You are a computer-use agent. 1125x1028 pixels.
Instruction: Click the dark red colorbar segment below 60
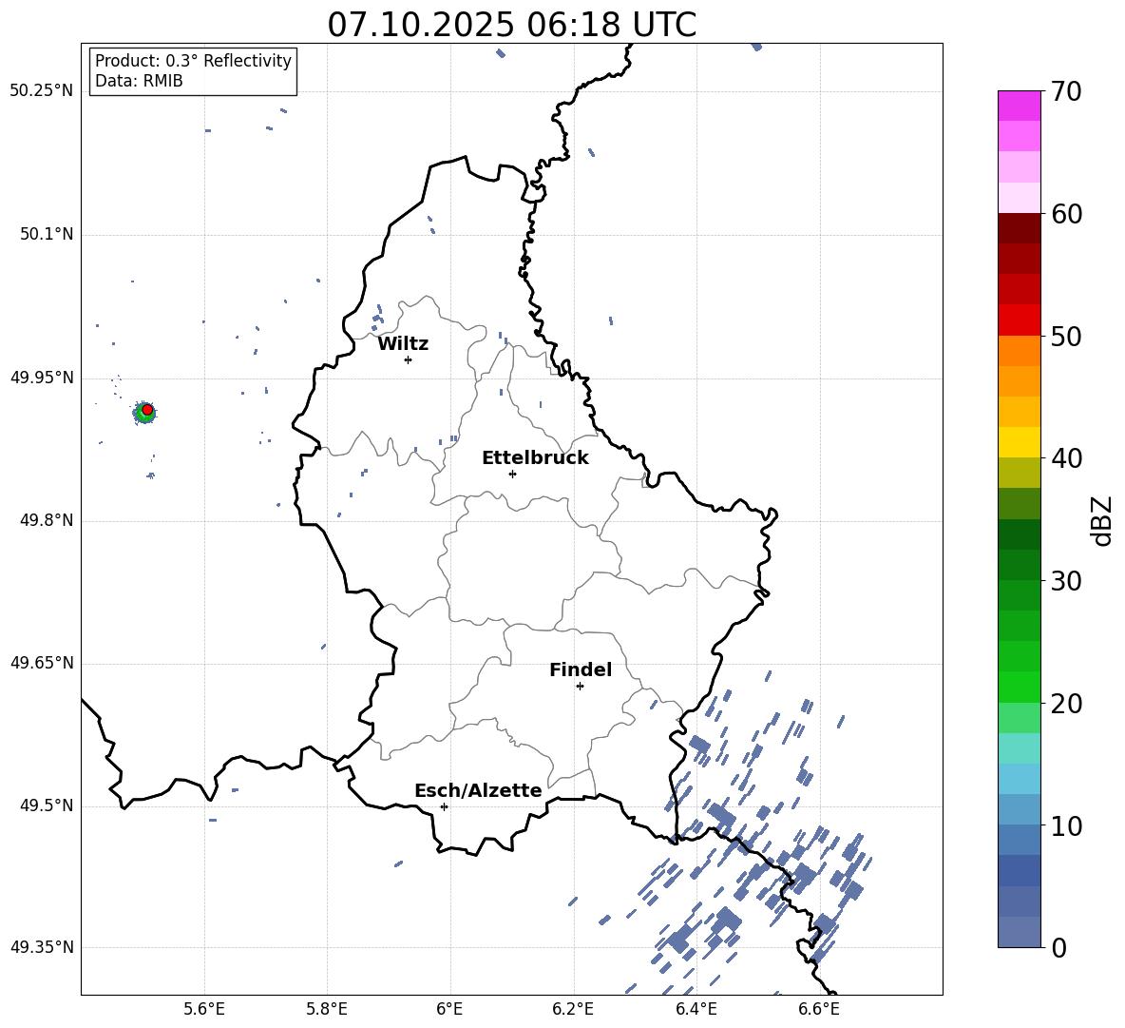click(x=1020, y=228)
